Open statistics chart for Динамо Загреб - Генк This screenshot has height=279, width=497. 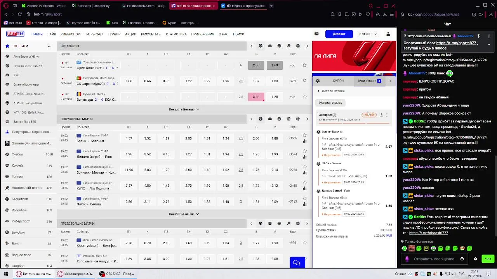click(x=305, y=157)
